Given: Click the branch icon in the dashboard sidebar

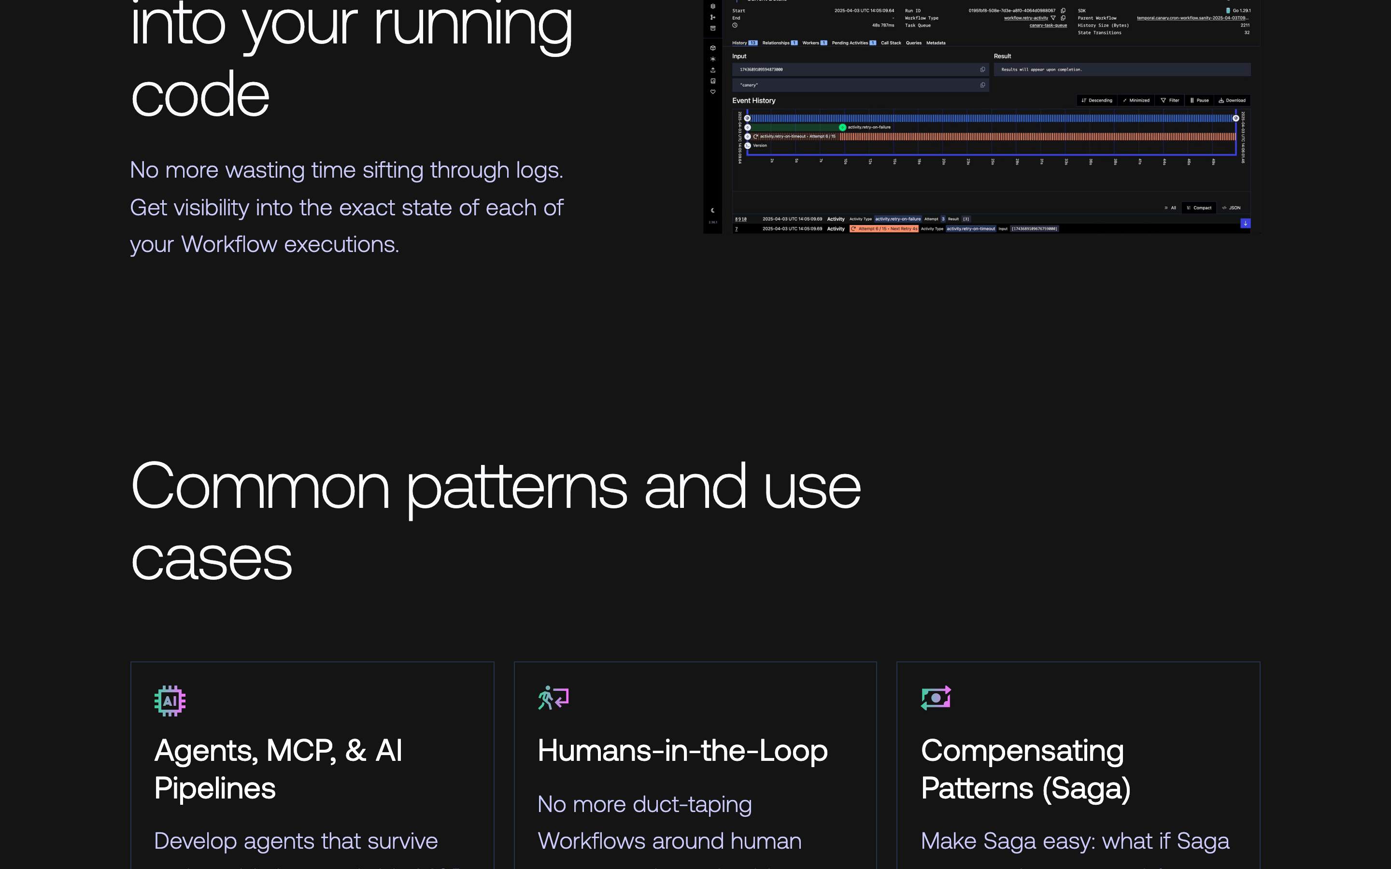Looking at the screenshot, I should point(713,17).
